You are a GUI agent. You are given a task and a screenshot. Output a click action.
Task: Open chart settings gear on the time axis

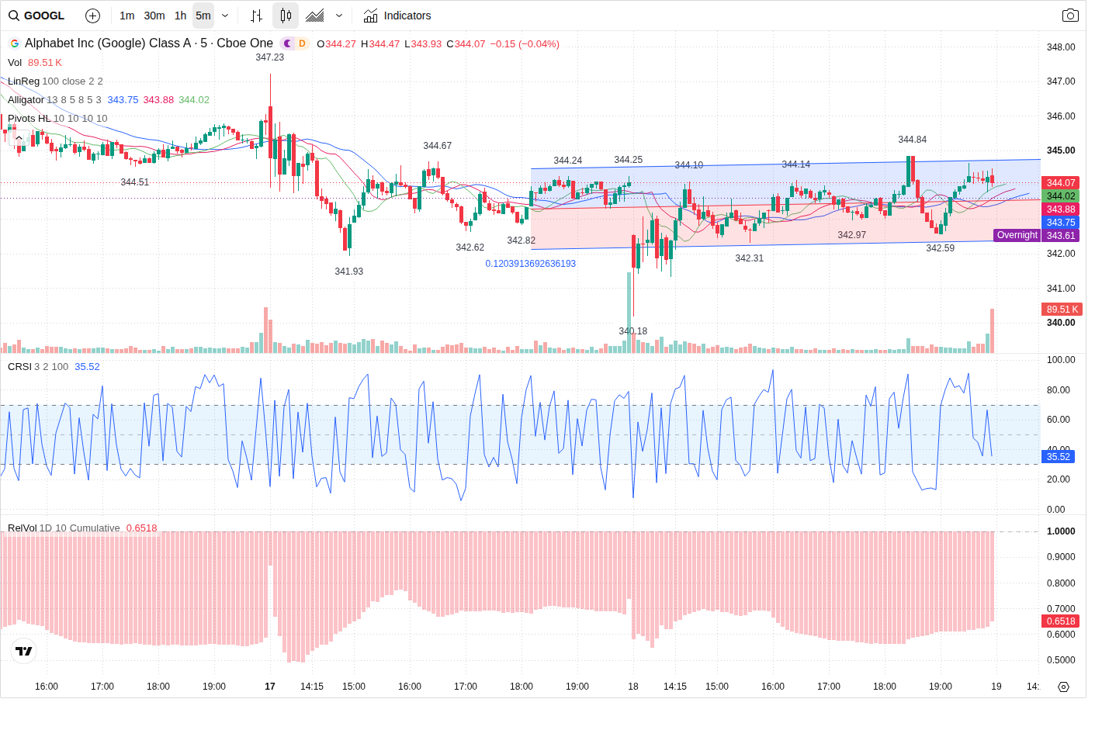(1064, 687)
